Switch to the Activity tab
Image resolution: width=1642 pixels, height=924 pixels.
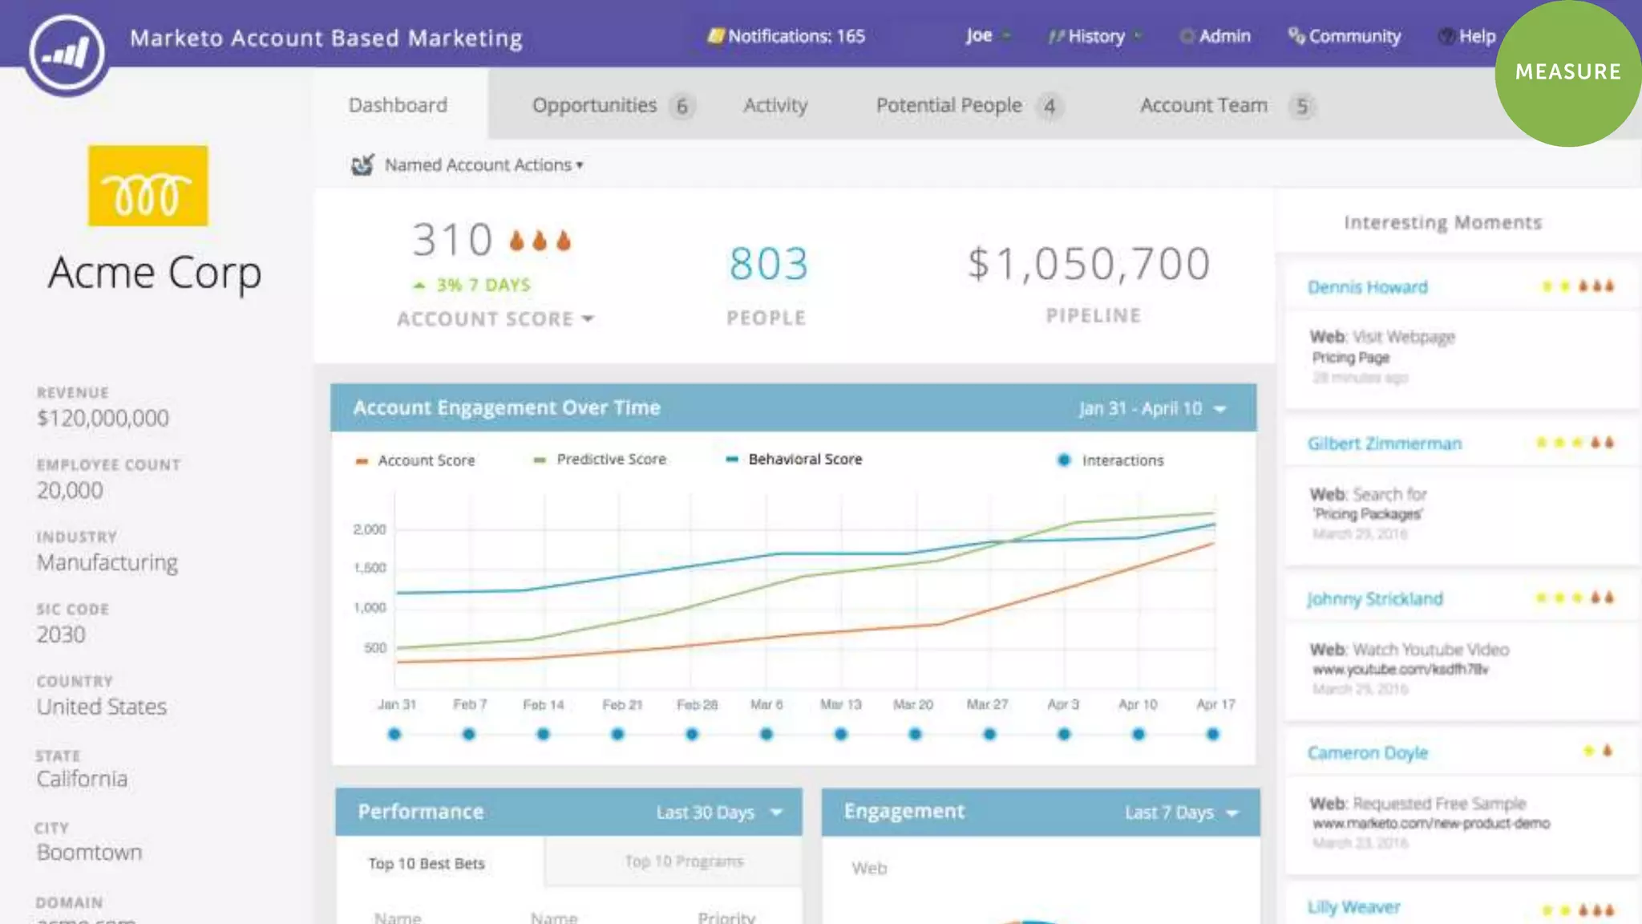pyautogui.click(x=775, y=105)
